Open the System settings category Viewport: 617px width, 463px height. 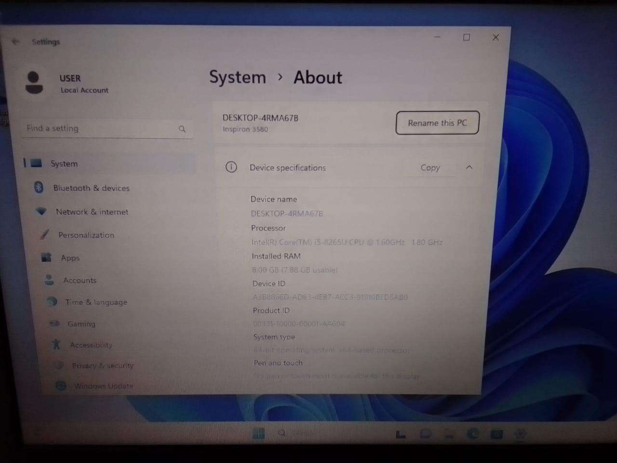(x=64, y=163)
